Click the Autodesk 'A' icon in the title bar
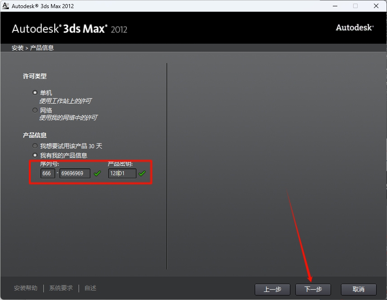Viewport: 387px width, 300px height. [6, 5]
